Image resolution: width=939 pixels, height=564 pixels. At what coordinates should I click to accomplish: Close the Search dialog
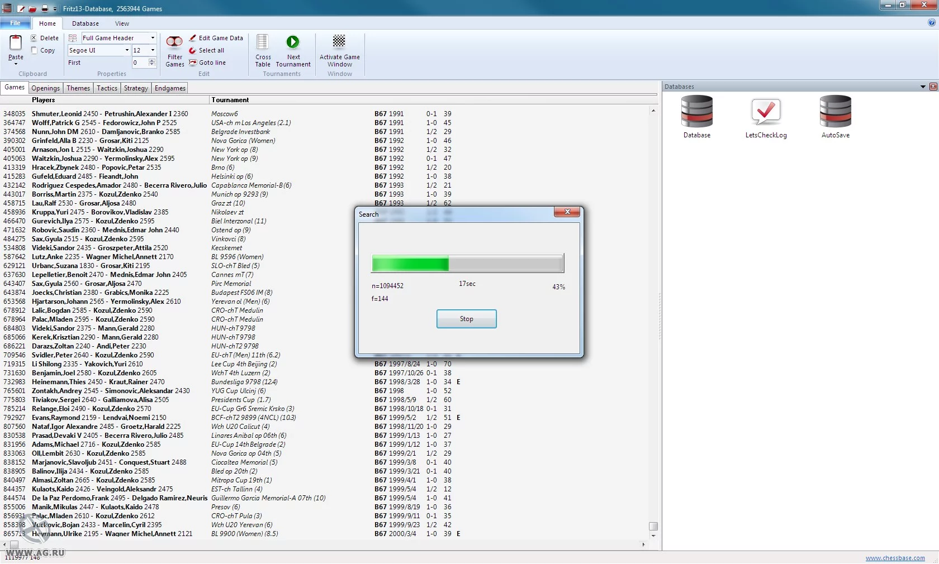pyautogui.click(x=567, y=212)
